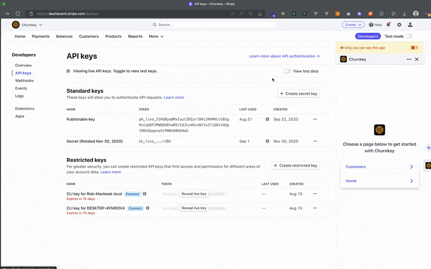Screen dimensions: 431x269
Task: Open overflow menu for Secret key row
Action: click(x=315, y=141)
